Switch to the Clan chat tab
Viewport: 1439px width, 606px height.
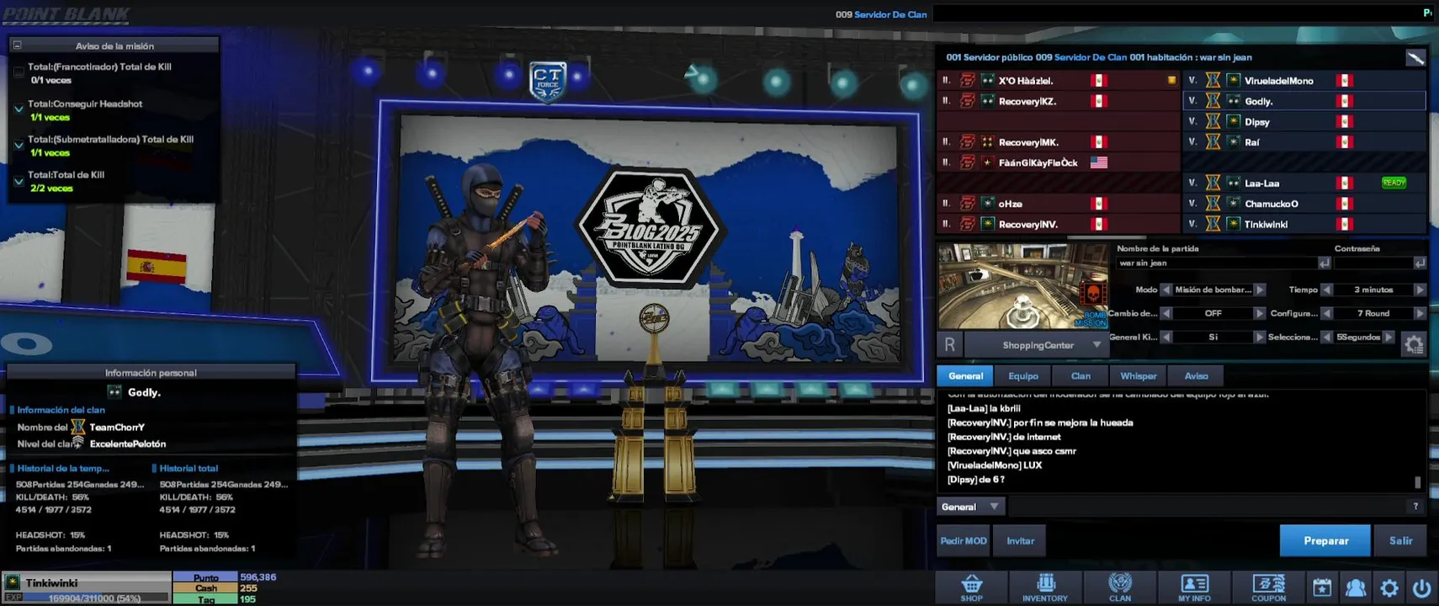point(1081,376)
